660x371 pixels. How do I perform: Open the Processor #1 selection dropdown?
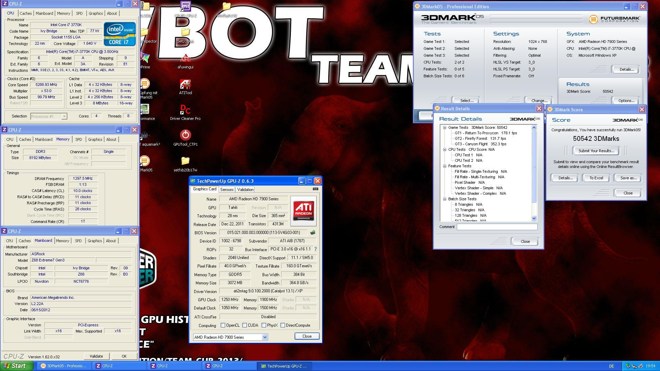[48, 116]
